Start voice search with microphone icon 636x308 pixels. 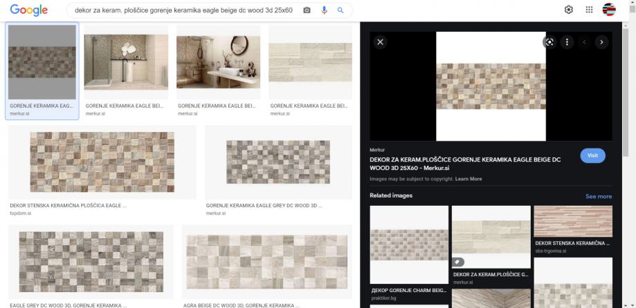(x=324, y=10)
